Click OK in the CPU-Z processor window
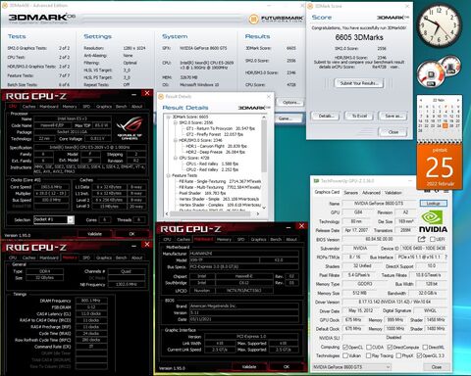Viewport: 471px width, 376px height. [x=131, y=234]
